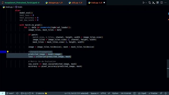Change indentation via Spaces: 4
Image resolution: width=169 pixels, height=95 pixels.
pos(95,93)
